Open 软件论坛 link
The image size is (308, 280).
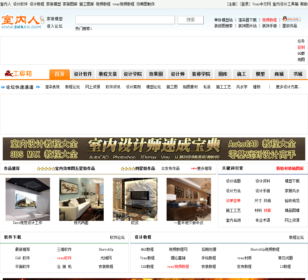pos(117,237)
